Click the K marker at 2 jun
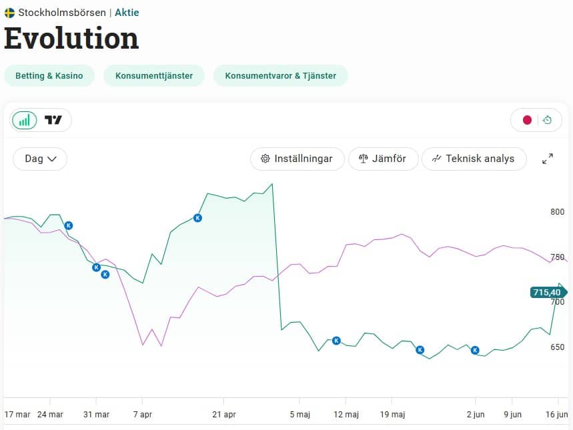 475,350
